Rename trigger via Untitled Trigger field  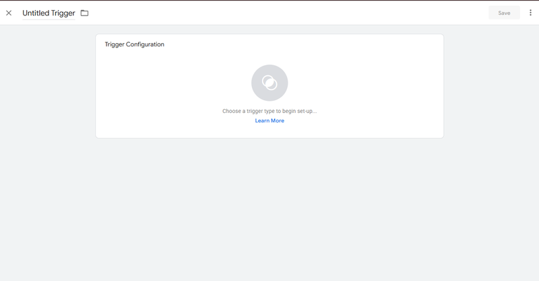pyautogui.click(x=49, y=13)
